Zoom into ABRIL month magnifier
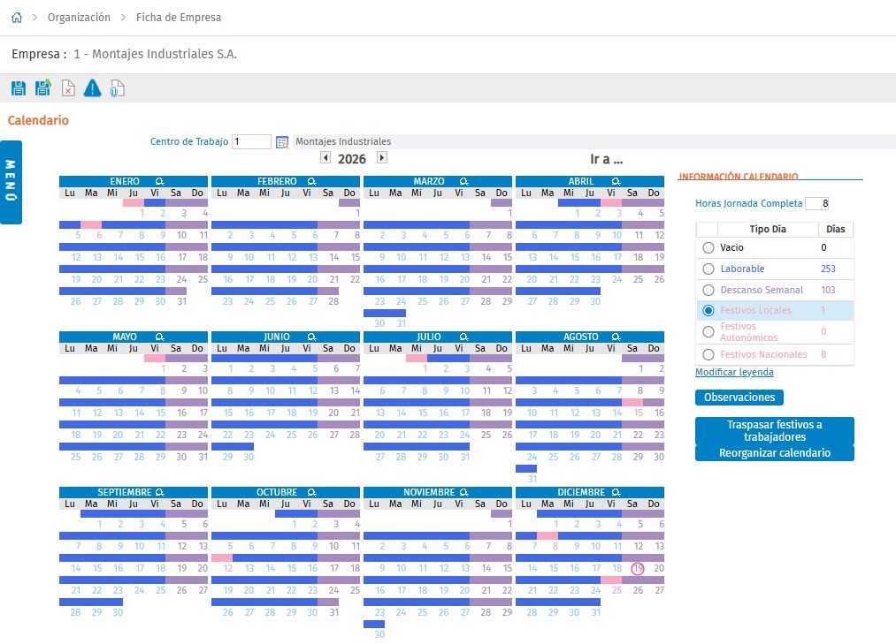The image size is (896, 644). [616, 182]
